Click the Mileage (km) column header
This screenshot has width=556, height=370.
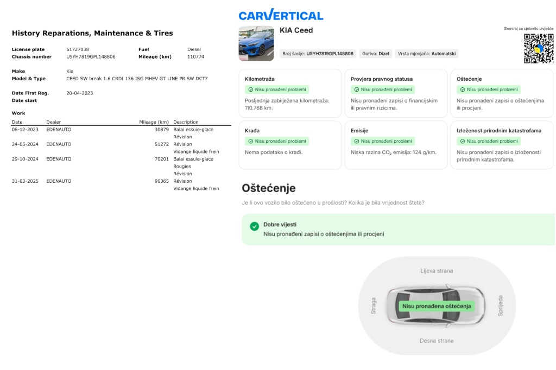coord(154,122)
